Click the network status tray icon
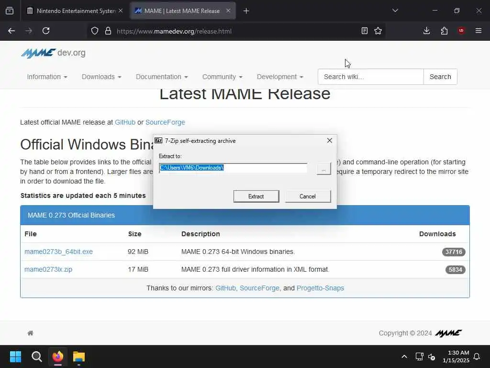This screenshot has width=490, height=368. click(x=419, y=356)
